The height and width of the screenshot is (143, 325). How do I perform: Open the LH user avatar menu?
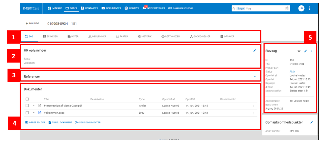(301, 8)
